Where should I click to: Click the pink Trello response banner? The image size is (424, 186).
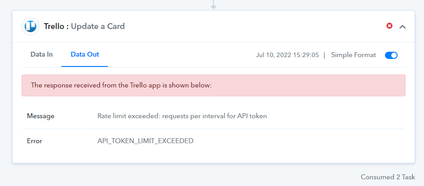point(213,85)
